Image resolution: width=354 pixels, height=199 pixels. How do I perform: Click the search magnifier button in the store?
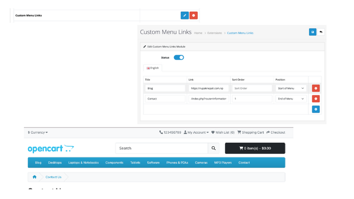[213, 148]
